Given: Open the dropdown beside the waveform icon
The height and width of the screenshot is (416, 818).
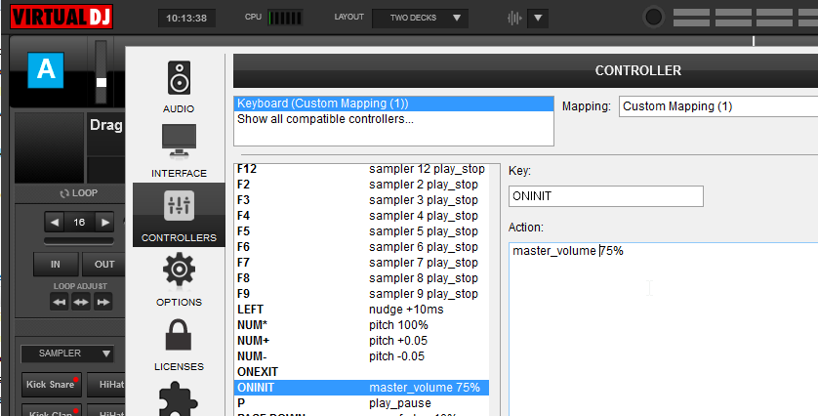Looking at the screenshot, I should pos(538,19).
